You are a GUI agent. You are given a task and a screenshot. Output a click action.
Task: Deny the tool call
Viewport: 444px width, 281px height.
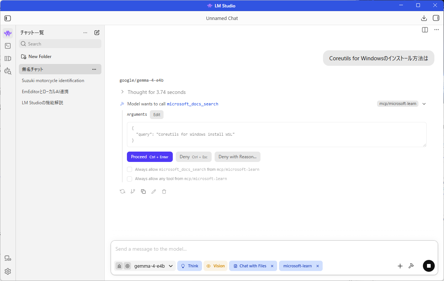(x=194, y=157)
